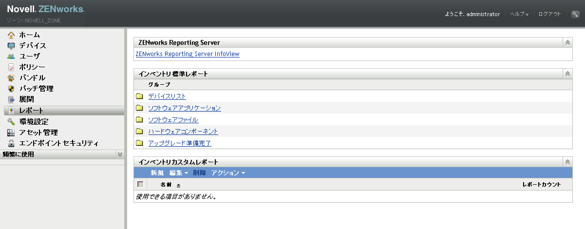Open ポリシー navigation item
Viewport: 585px width, 229px height.
point(33,67)
